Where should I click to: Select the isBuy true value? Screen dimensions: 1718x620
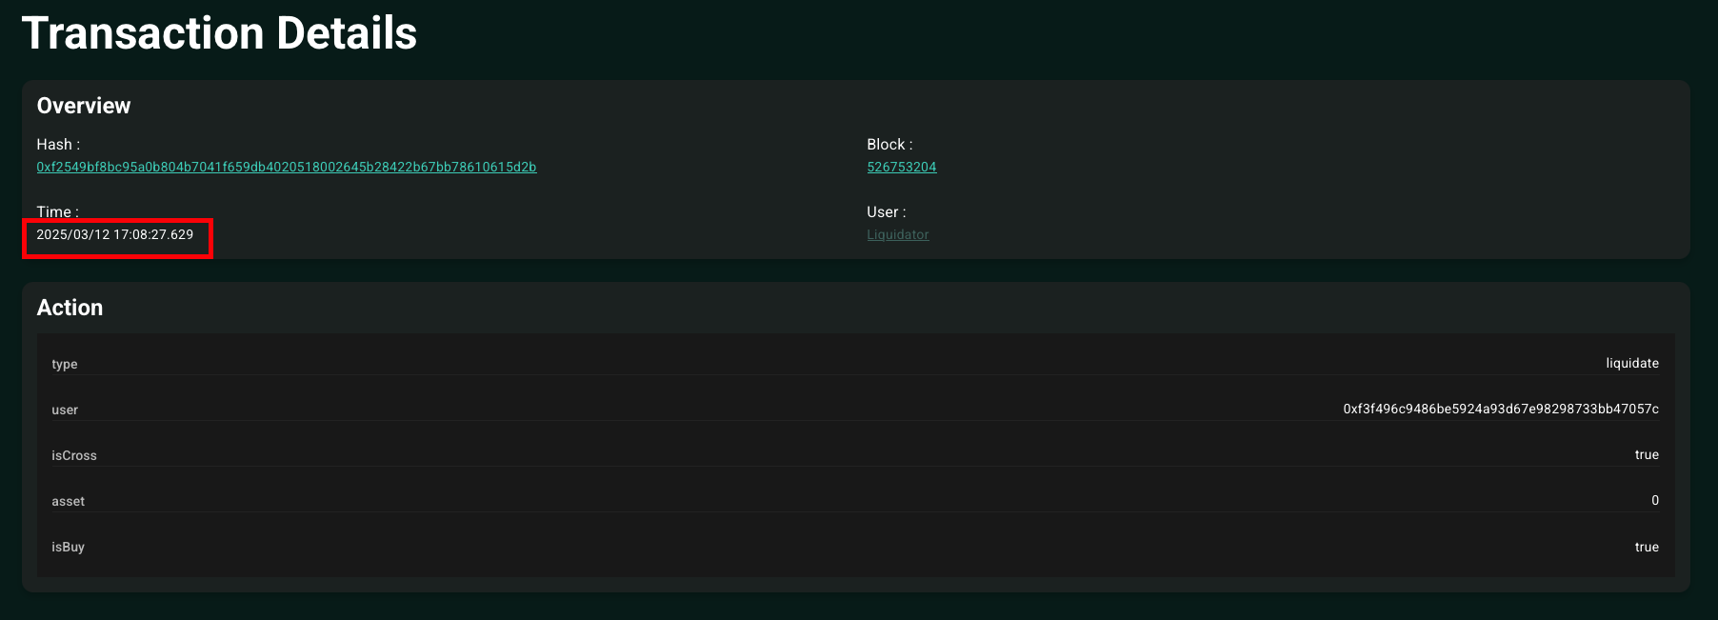(1647, 547)
